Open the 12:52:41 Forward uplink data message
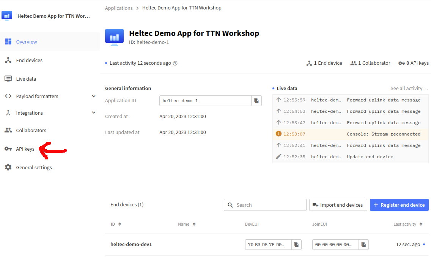Viewport: 431px width, 262px height. 350,145
